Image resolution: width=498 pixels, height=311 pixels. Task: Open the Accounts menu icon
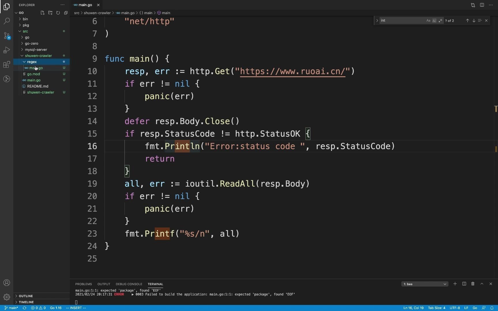coord(7,283)
